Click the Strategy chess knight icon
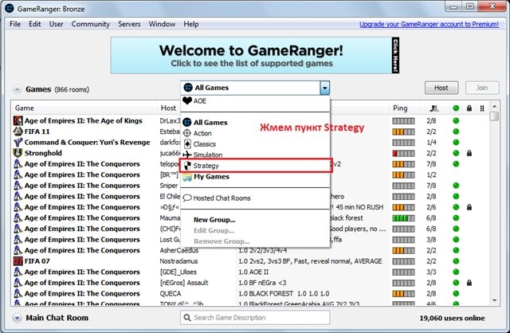This screenshot has height=333, width=510. point(188,166)
